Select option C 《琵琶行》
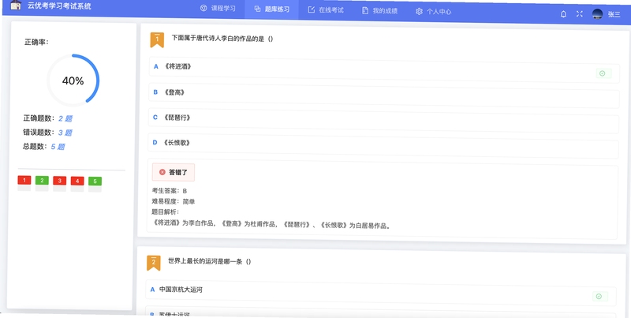This screenshot has width=631, height=318. [383, 121]
